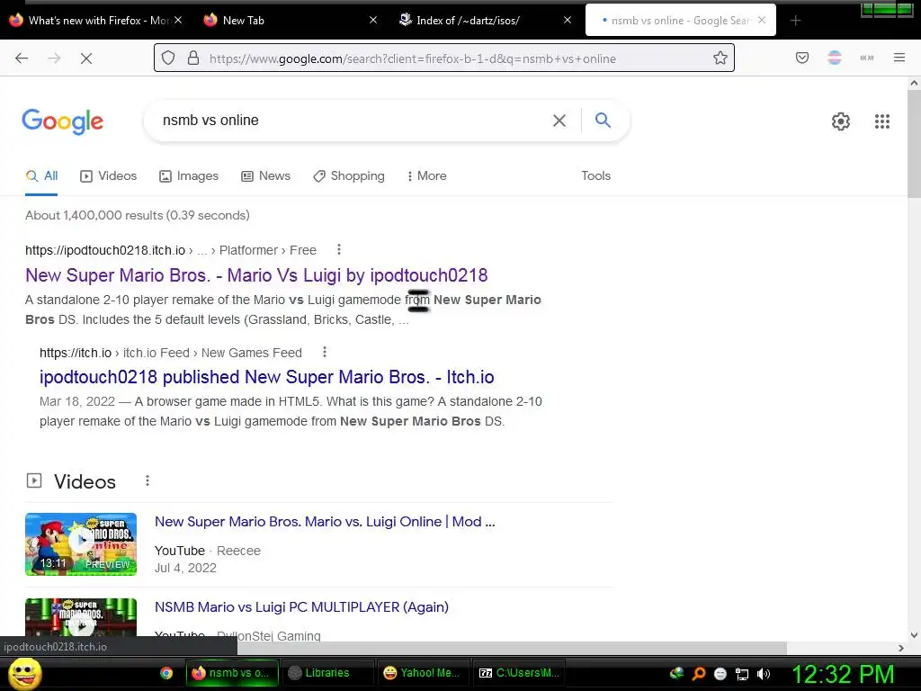
Task: Close the What's new with Firefox tab
Action: click(x=179, y=20)
